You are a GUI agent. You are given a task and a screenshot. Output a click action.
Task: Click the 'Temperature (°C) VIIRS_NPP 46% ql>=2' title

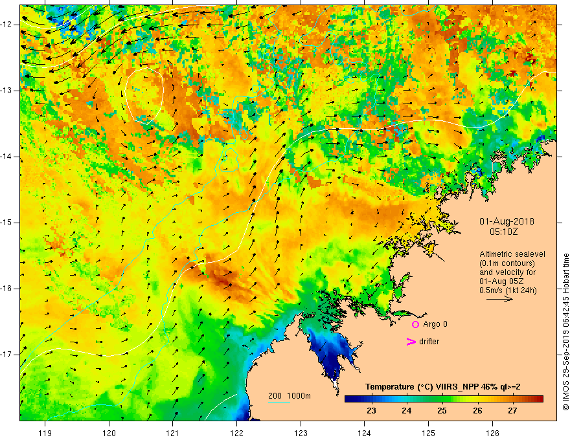pos(443,387)
